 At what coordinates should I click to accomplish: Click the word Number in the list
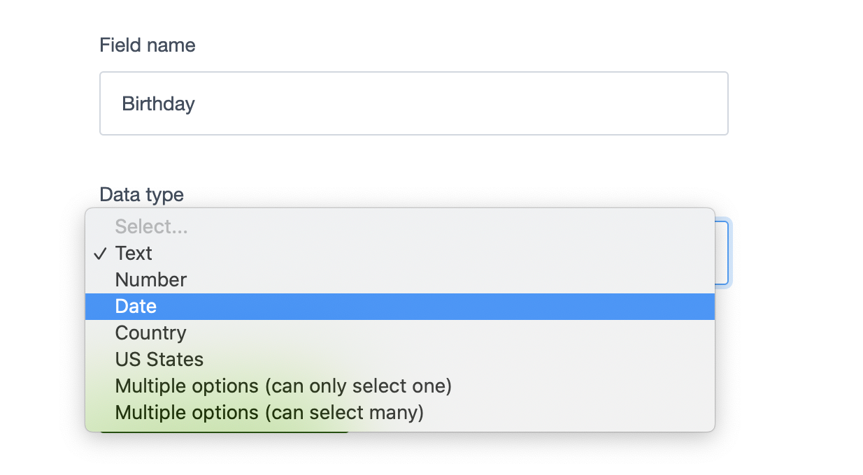[x=151, y=280]
